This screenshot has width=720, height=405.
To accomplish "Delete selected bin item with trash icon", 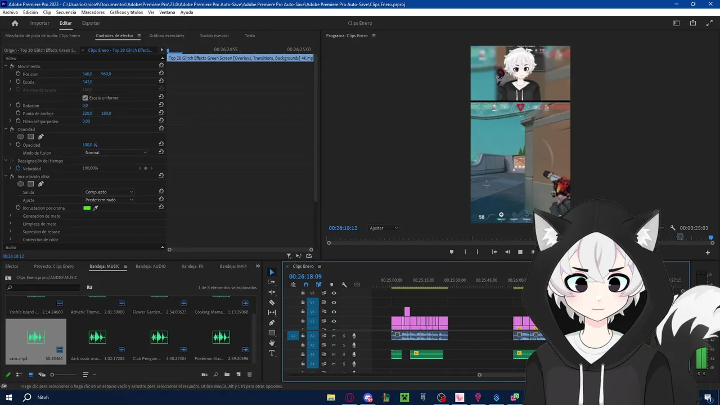I will pyautogui.click(x=249, y=375).
